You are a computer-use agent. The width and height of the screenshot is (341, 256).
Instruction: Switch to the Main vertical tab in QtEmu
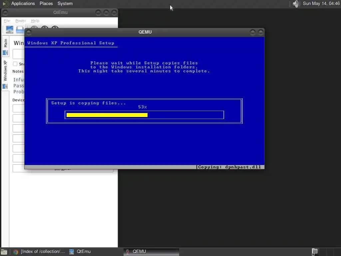pyautogui.click(x=5, y=47)
